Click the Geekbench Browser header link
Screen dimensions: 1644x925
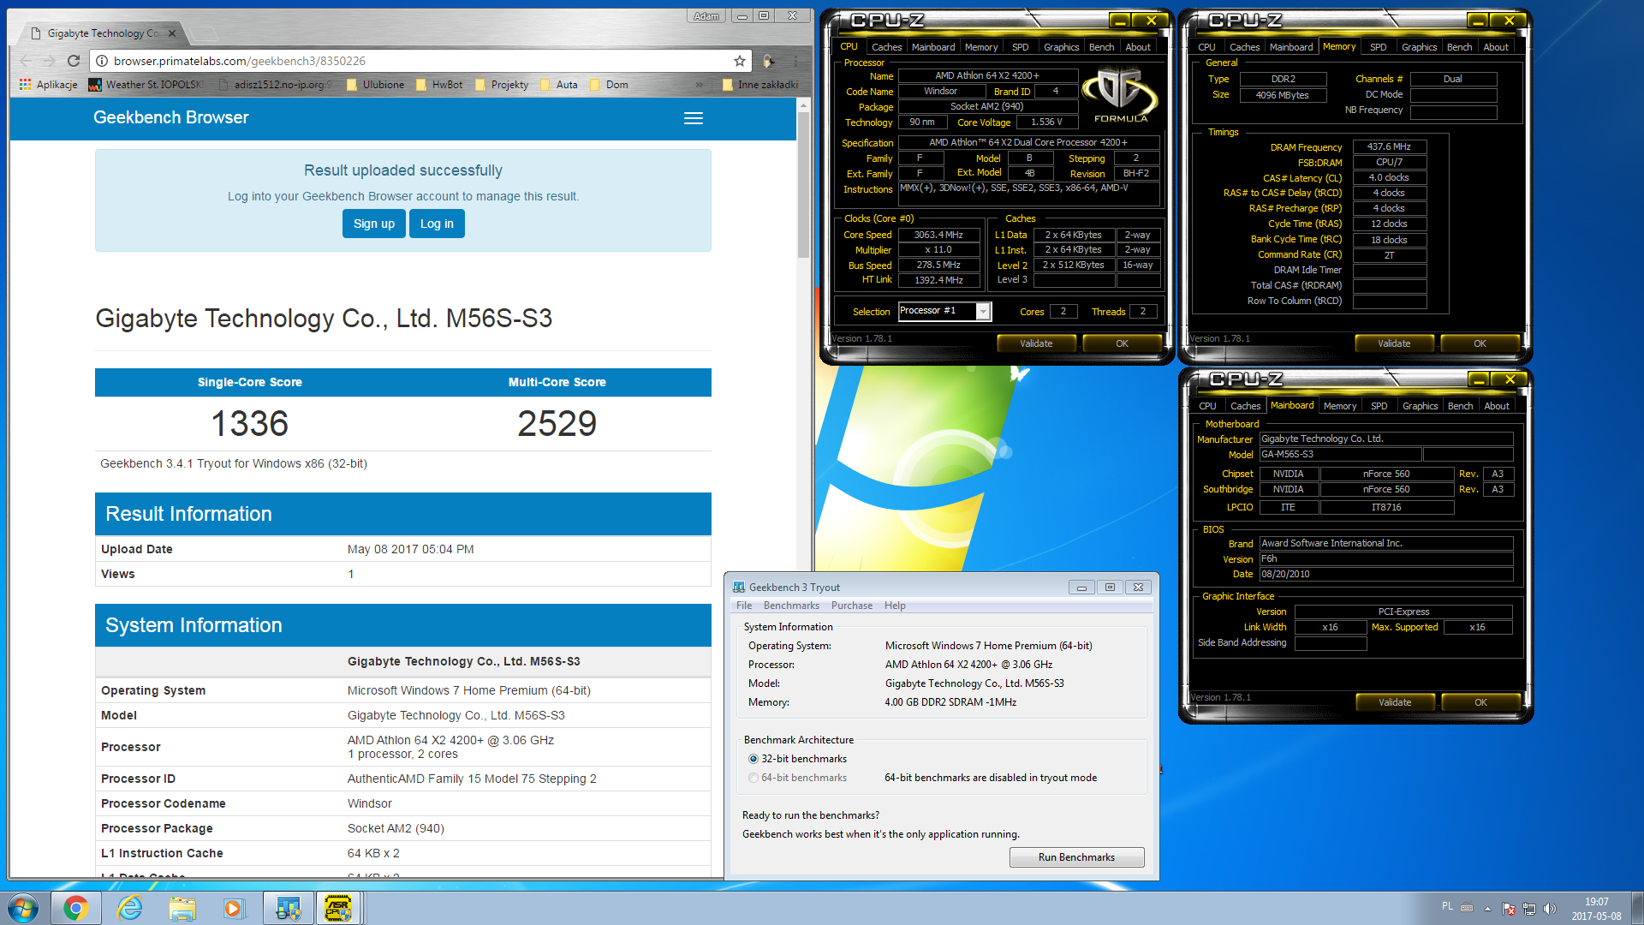[170, 117]
